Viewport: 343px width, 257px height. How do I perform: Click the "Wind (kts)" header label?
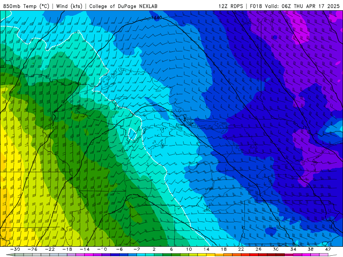click(x=69, y=6)
